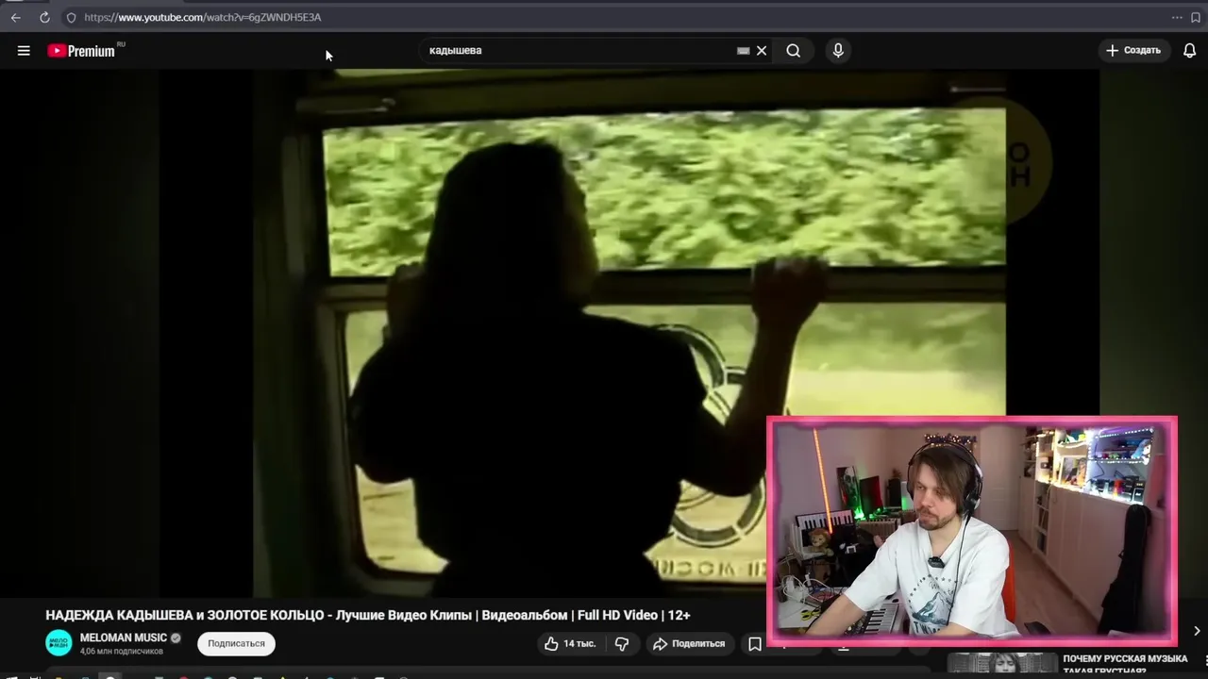1208x679 pixels.
Task: Dislike the video with thumbs-down
Action: pos(622,643)
